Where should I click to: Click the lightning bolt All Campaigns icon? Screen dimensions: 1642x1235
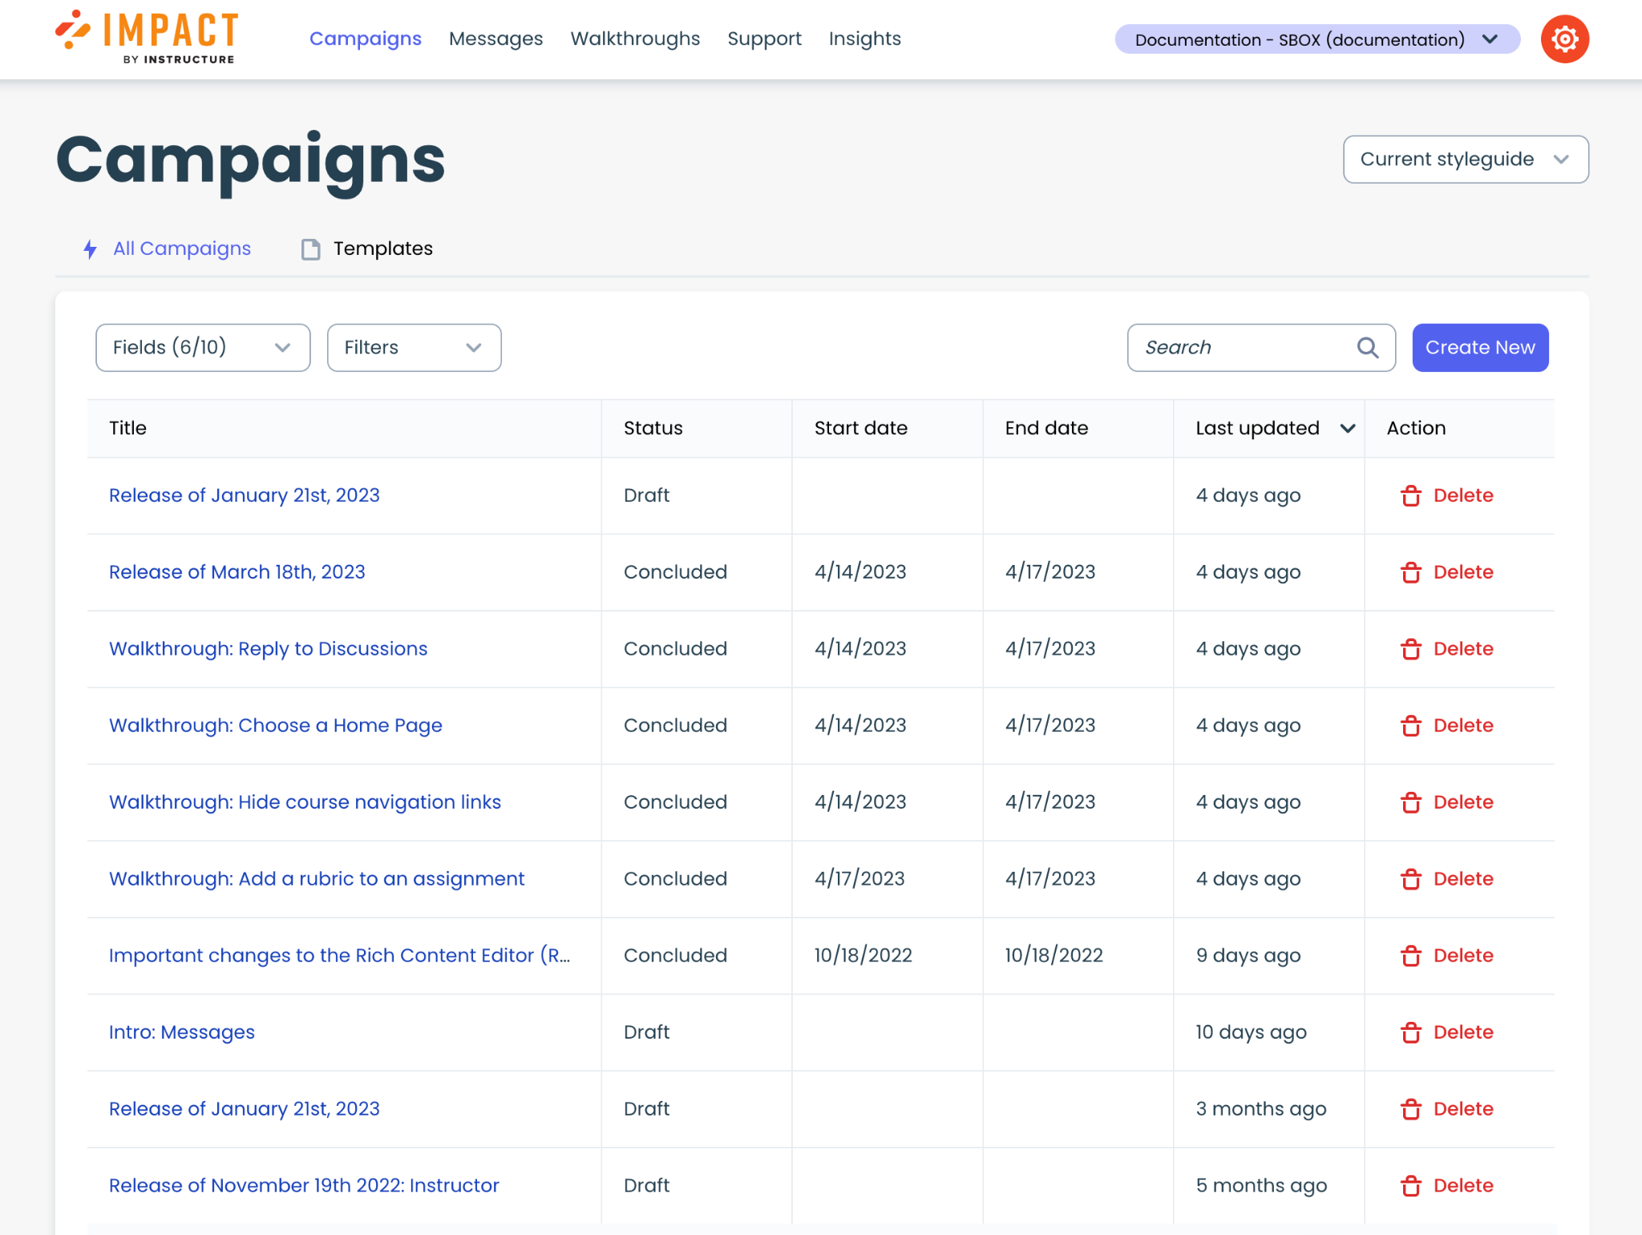click(91, 249)
